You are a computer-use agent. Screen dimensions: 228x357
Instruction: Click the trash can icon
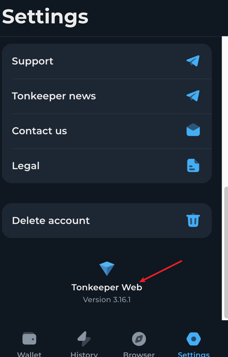pos(193,220)
